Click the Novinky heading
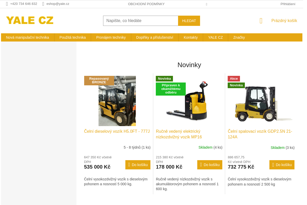 (189, 65)
